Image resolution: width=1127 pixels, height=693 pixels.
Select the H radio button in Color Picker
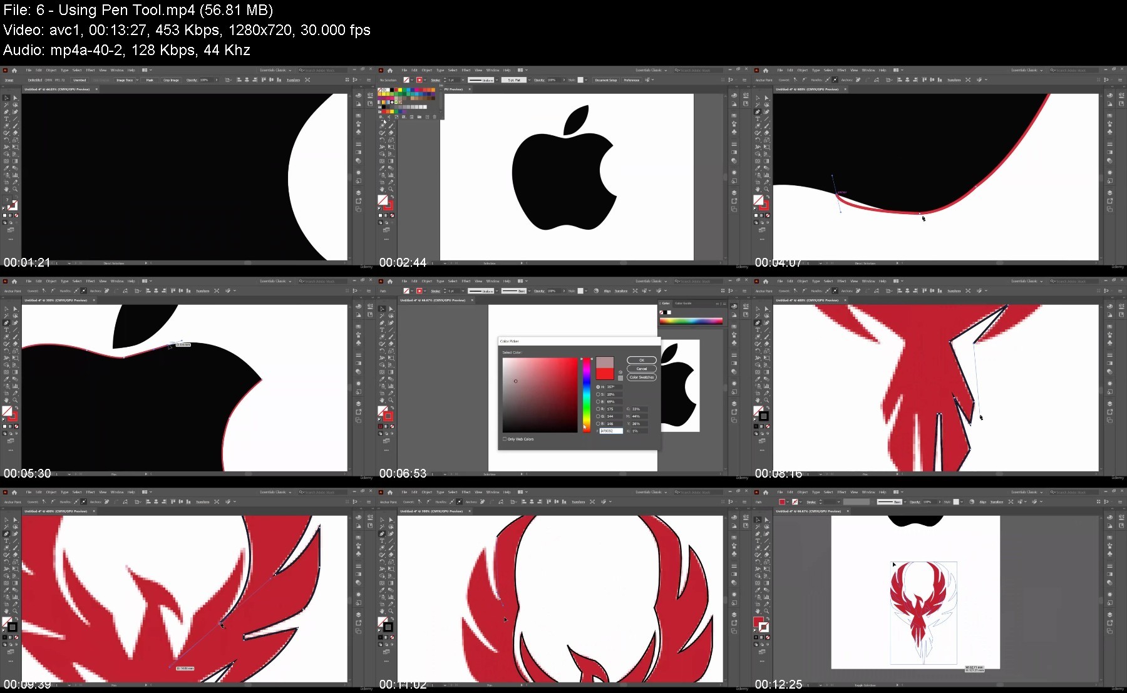[598, 387]
